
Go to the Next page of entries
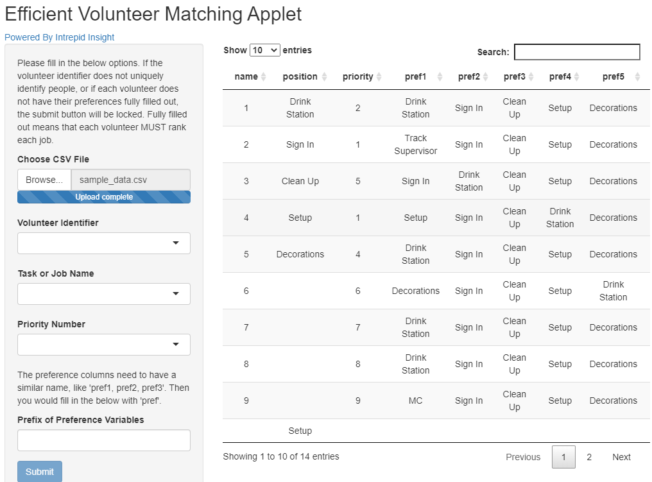(x=621, y=457)
